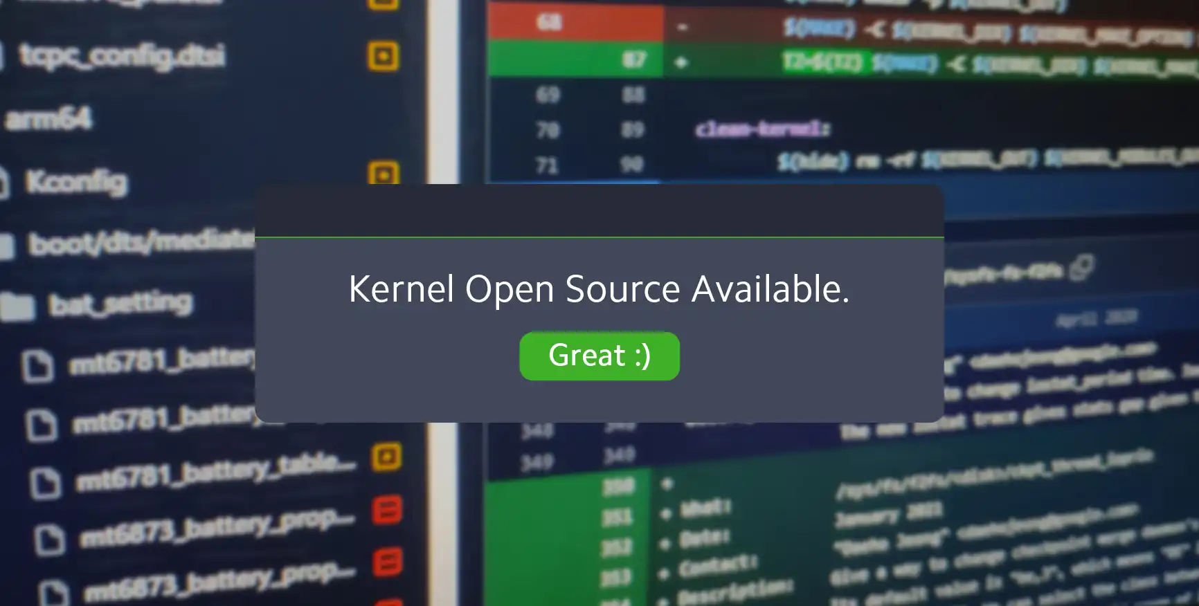Click the green added line number 87

(x=633, y=60)
